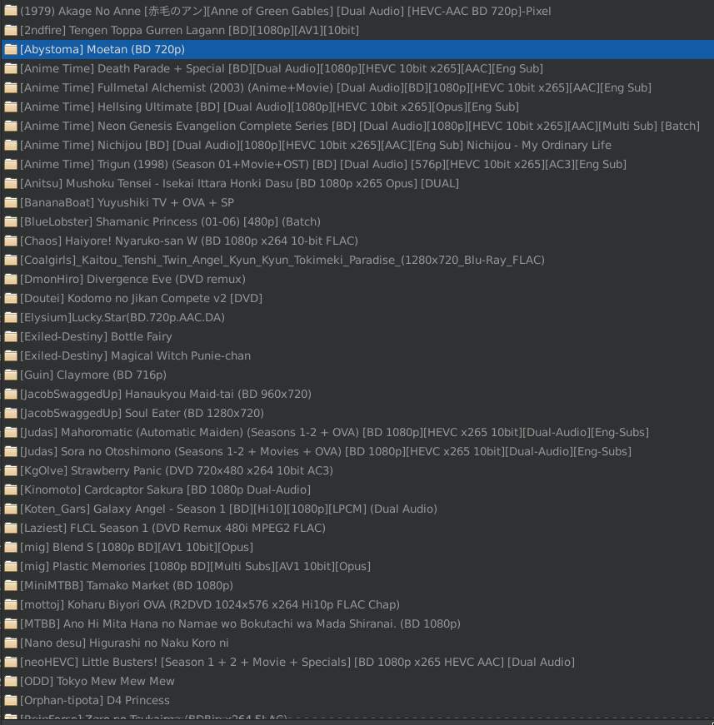Image resolution: width=714 pixels, height=725 pixels.
Task: Select the '[KgOlve] Strawberry Panic' row text
Action: (x=177, y=470)
